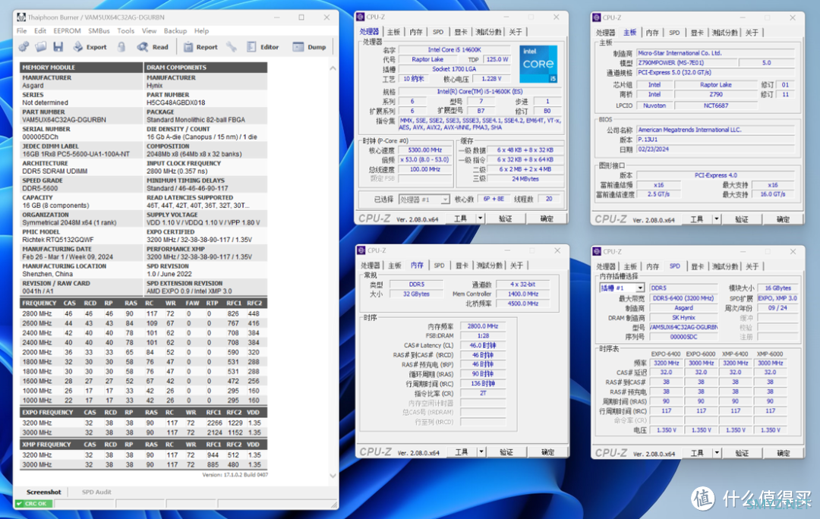Click the BIOS date 02/23/2024 field
Image resolution: width=820 pixels, height=519 pixels.
(715, 149)
